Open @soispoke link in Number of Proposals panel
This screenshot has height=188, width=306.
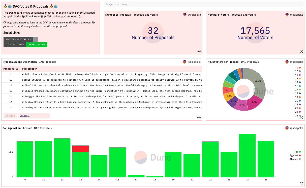[194, 15]
